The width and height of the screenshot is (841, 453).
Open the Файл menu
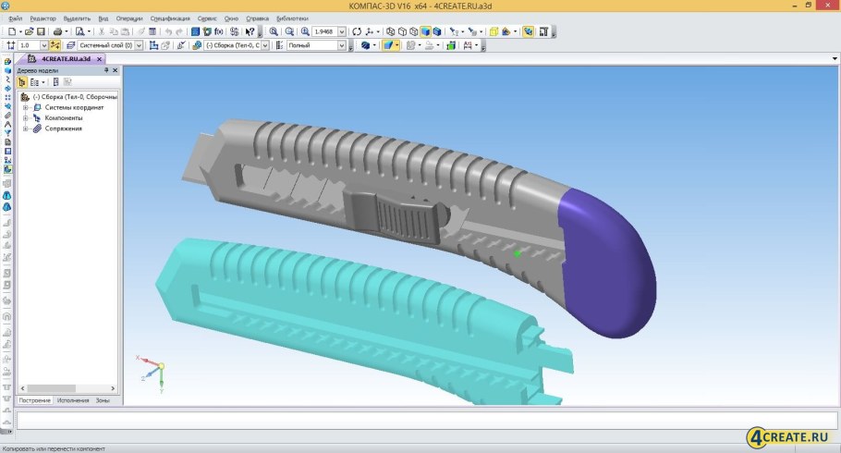[x=15, y=18]
